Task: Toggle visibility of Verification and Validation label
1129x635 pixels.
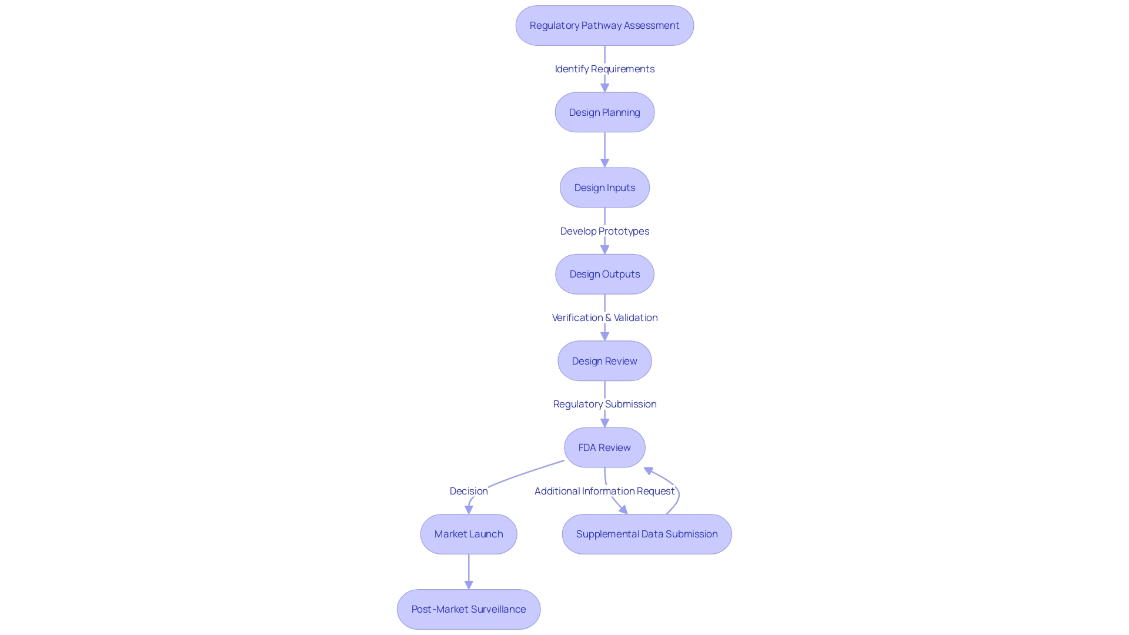Action: tap(604, 317)
